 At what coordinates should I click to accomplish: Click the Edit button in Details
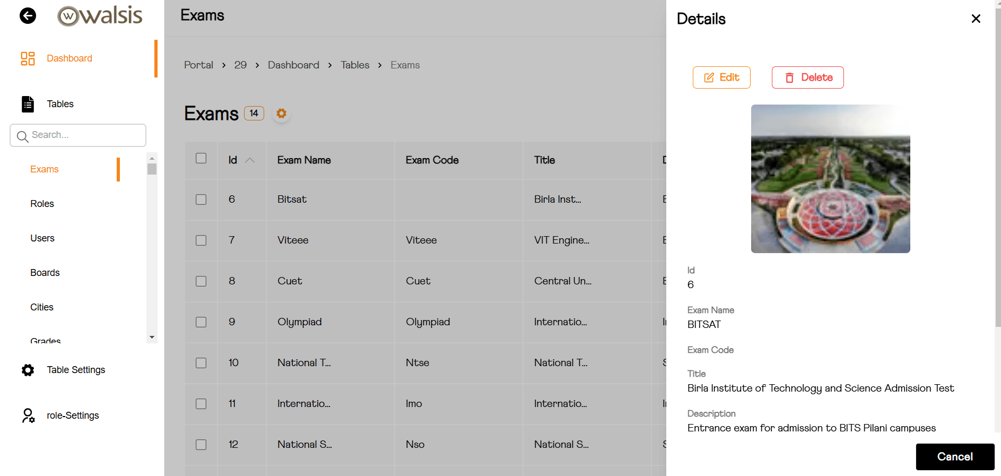click(721, 77)
